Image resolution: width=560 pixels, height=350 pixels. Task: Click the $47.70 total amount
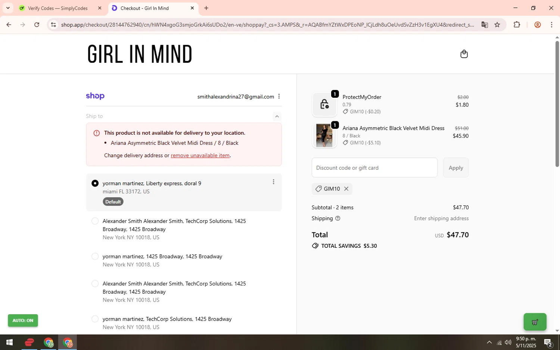[x=458, y=235]
